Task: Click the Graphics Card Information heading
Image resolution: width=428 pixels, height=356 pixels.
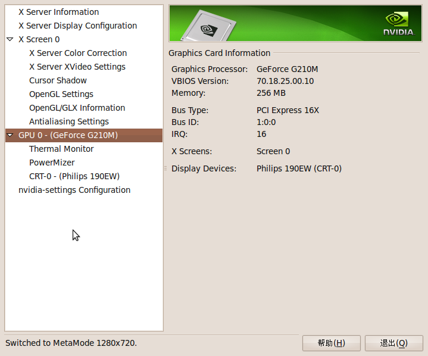Action: coord(219,53)
